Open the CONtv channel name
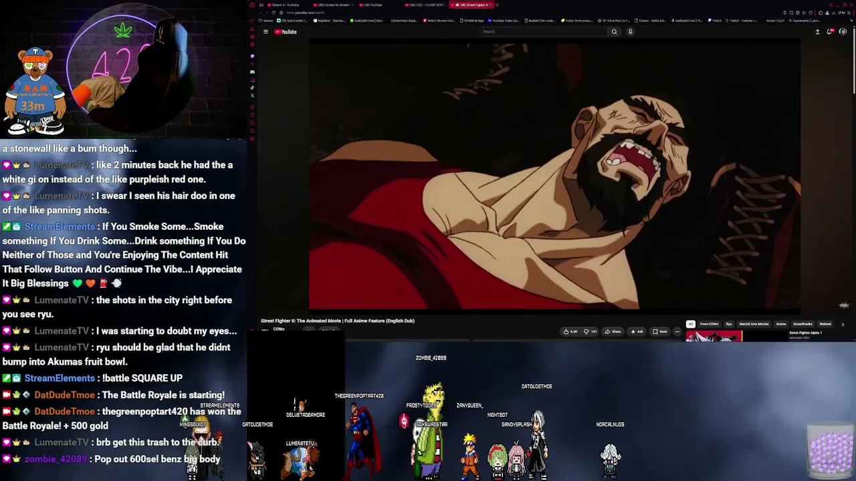This screenshot has height=481, width=856. [x=279, y=329]
